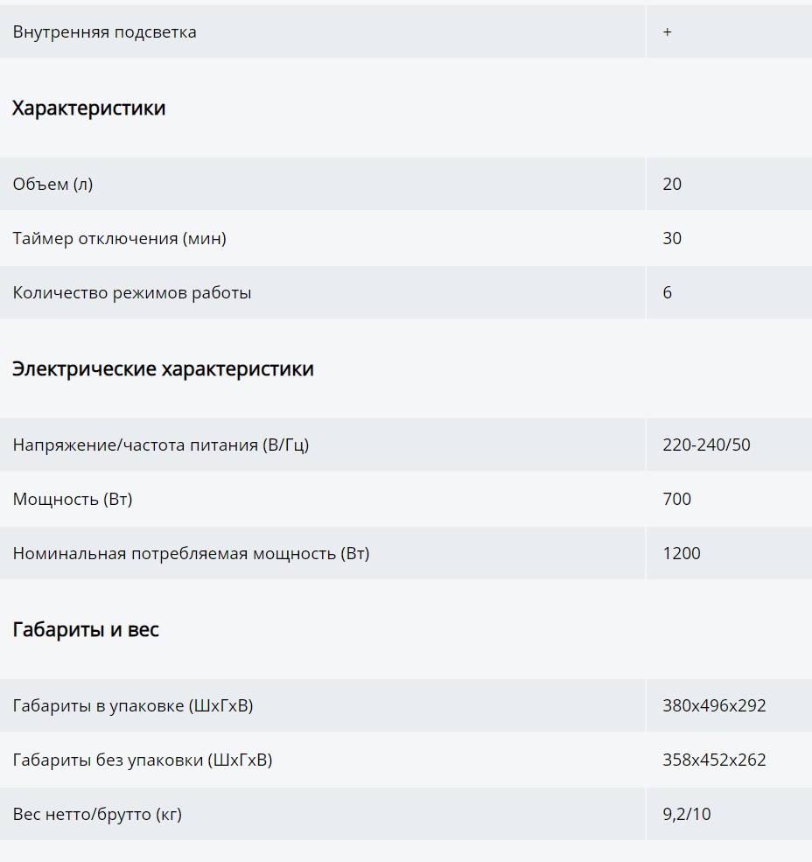Viewport: 812px width, 862px height.
Task: Click the "Объем (л)" label
Action: 52,184
